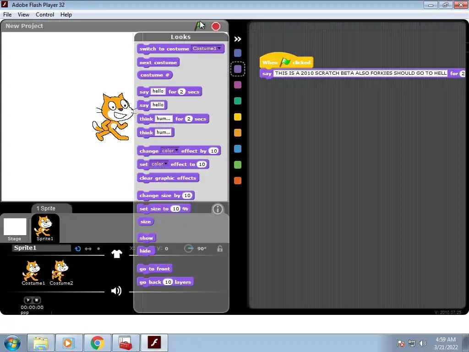The height and width of the screenshot is (352, 469).
Task: Open the Windows Start menu
Action: tap(12, 343)
